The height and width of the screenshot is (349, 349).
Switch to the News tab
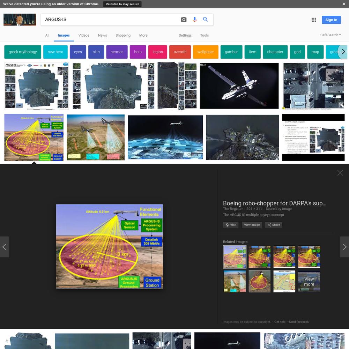pos(102,35)
